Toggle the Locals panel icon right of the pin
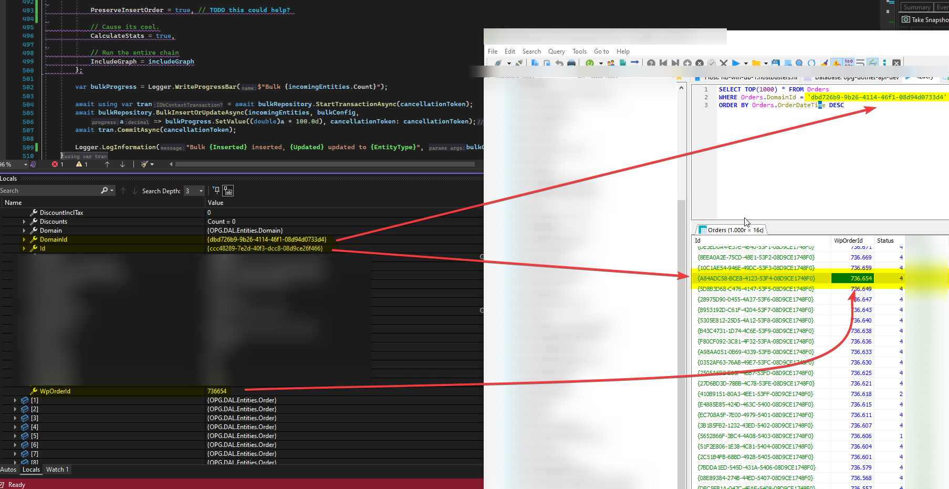949x489 pixels. 228,191
